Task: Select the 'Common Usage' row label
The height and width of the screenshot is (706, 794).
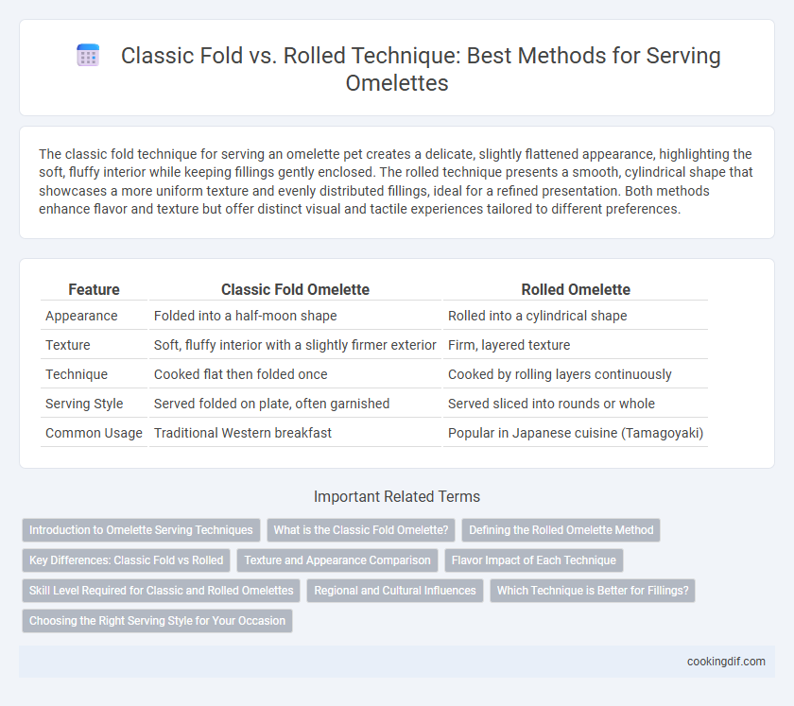Action: click(x=94, y=433)
